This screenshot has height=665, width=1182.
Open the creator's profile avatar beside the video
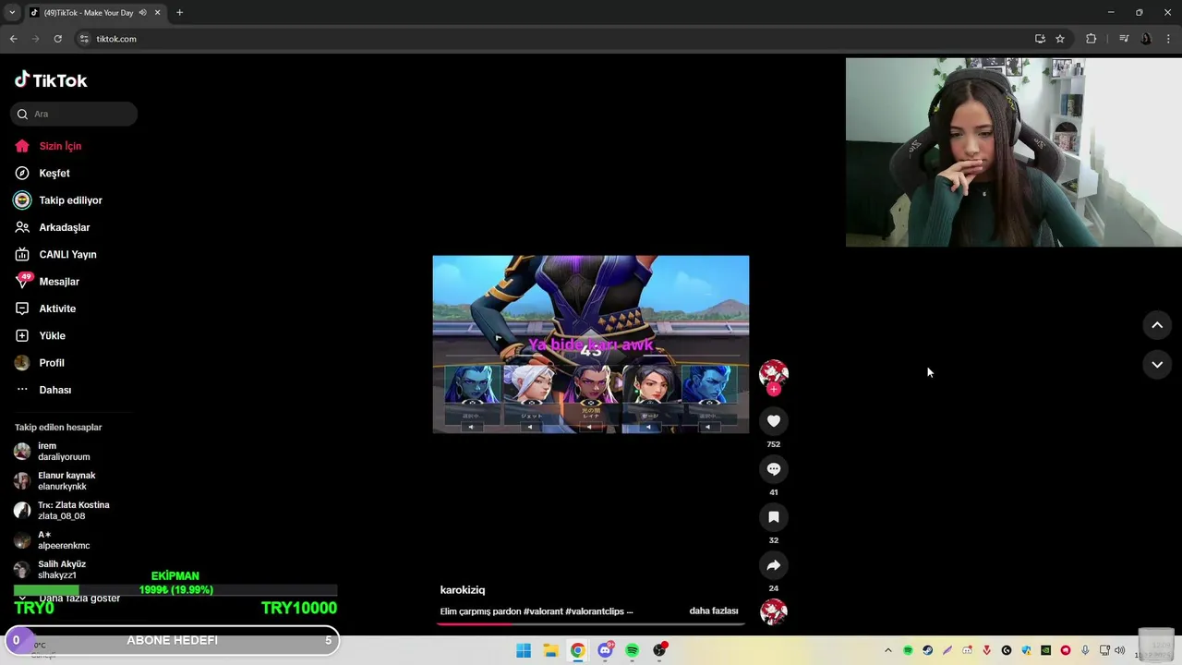coord(774,373)
